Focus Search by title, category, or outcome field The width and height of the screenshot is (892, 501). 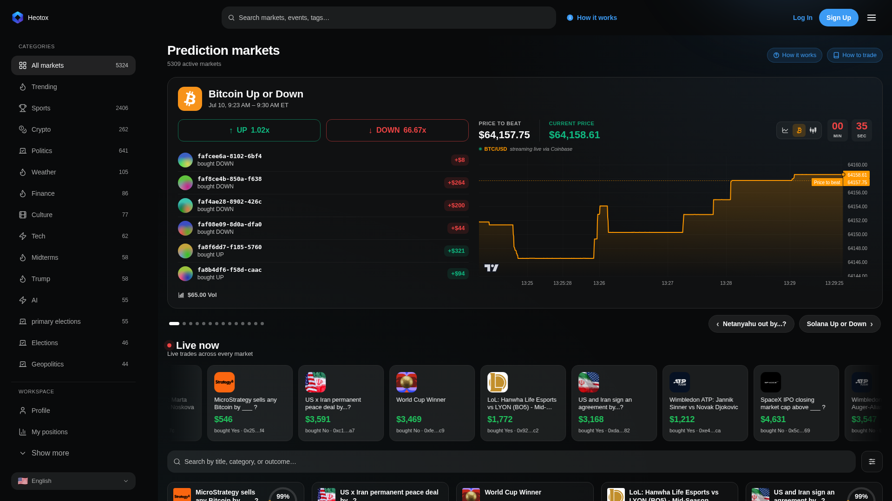pyautogui.click(x=511, y=462)
